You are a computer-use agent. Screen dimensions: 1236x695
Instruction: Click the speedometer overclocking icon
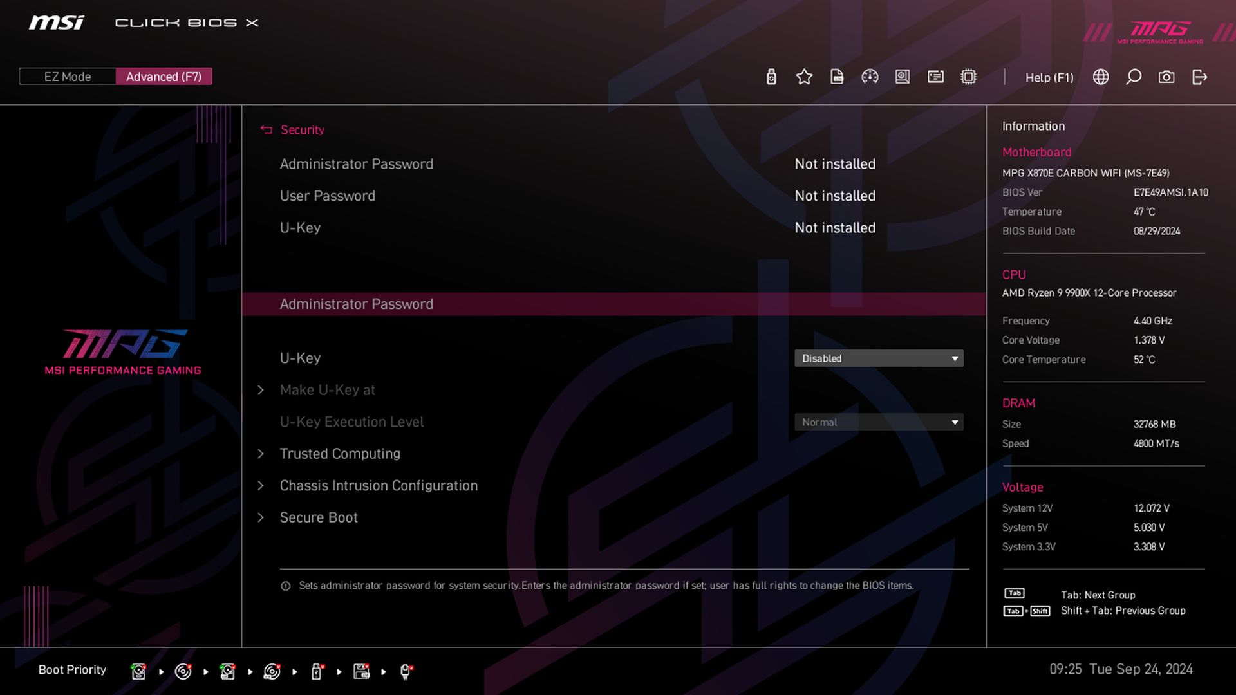click(x=870, y=77)
